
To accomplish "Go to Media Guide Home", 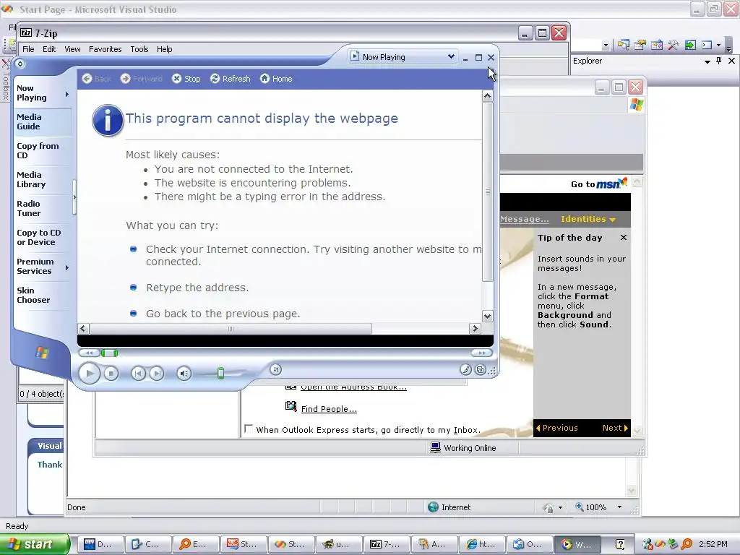I will [276, 79].
